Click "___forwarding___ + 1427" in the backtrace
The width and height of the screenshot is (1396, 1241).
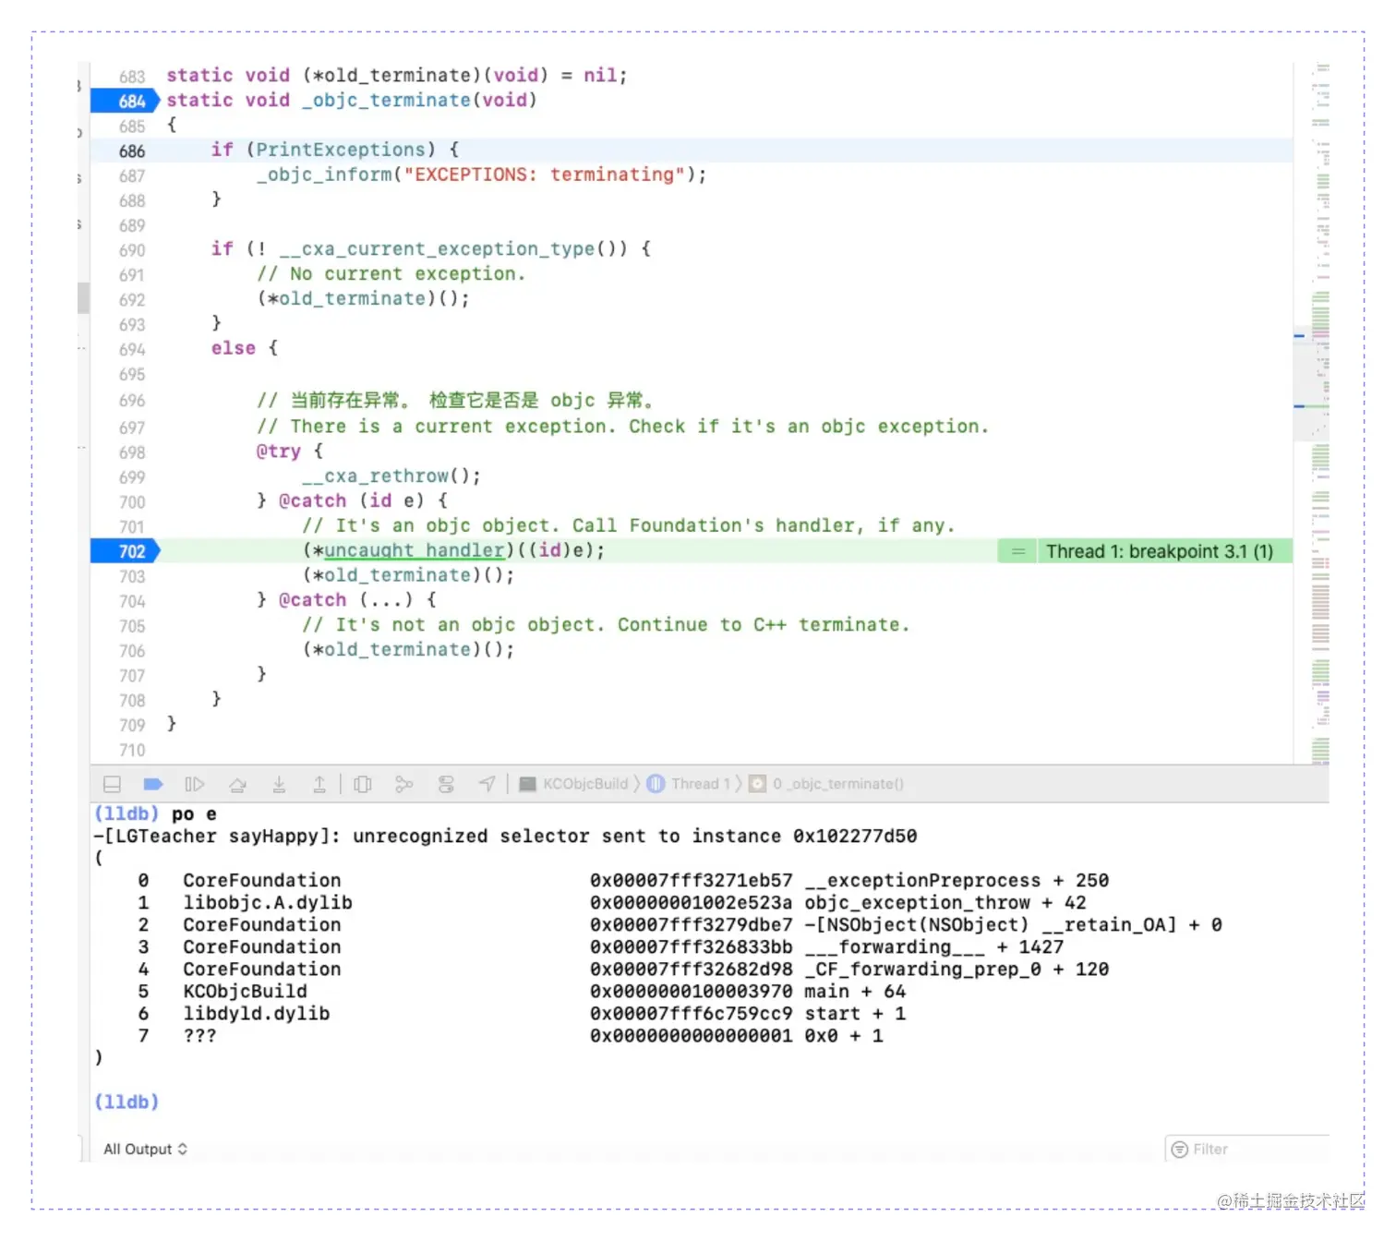tap(934, 946)
